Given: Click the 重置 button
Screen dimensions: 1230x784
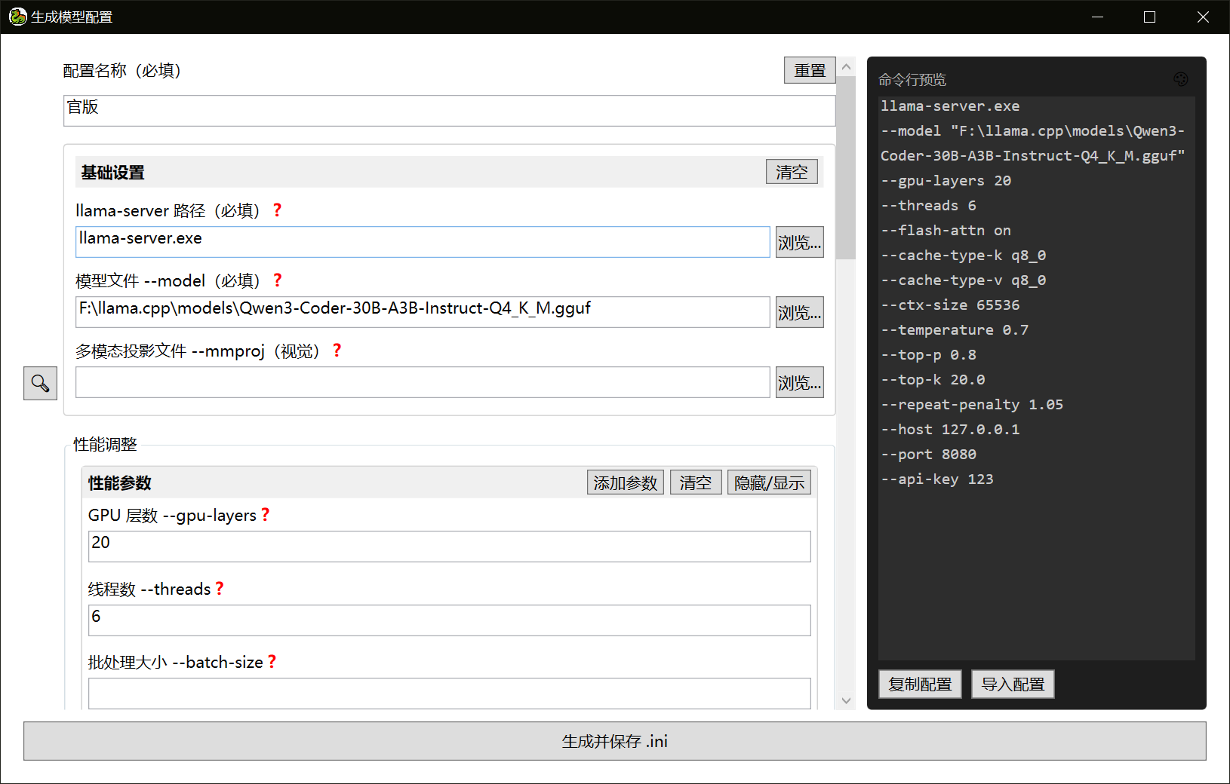Looking at the screenshot, I should click(x=810, y=70).
